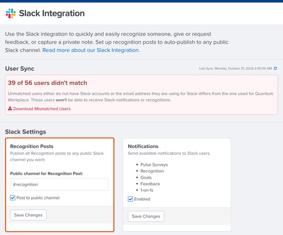The width and height of the screenshot is (283, 235).
Task: Click the Post to public channel label text
Action: pyautogui.click(x=38, y=198)
